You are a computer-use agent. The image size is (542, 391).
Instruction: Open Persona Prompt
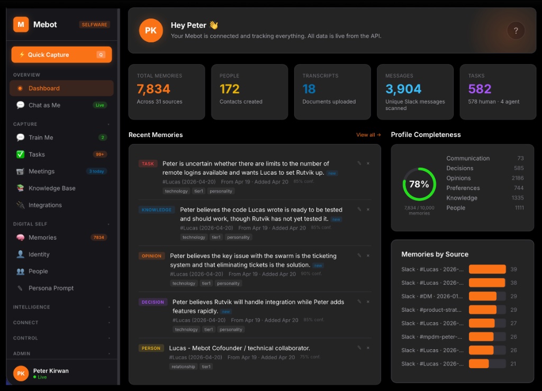61,288
